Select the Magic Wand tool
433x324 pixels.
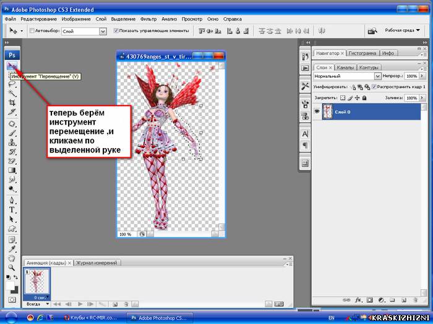click(12, 93)
